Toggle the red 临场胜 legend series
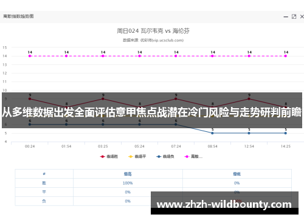Image resolution: width=304 pixels, height=220 pixels. [109, 156]
